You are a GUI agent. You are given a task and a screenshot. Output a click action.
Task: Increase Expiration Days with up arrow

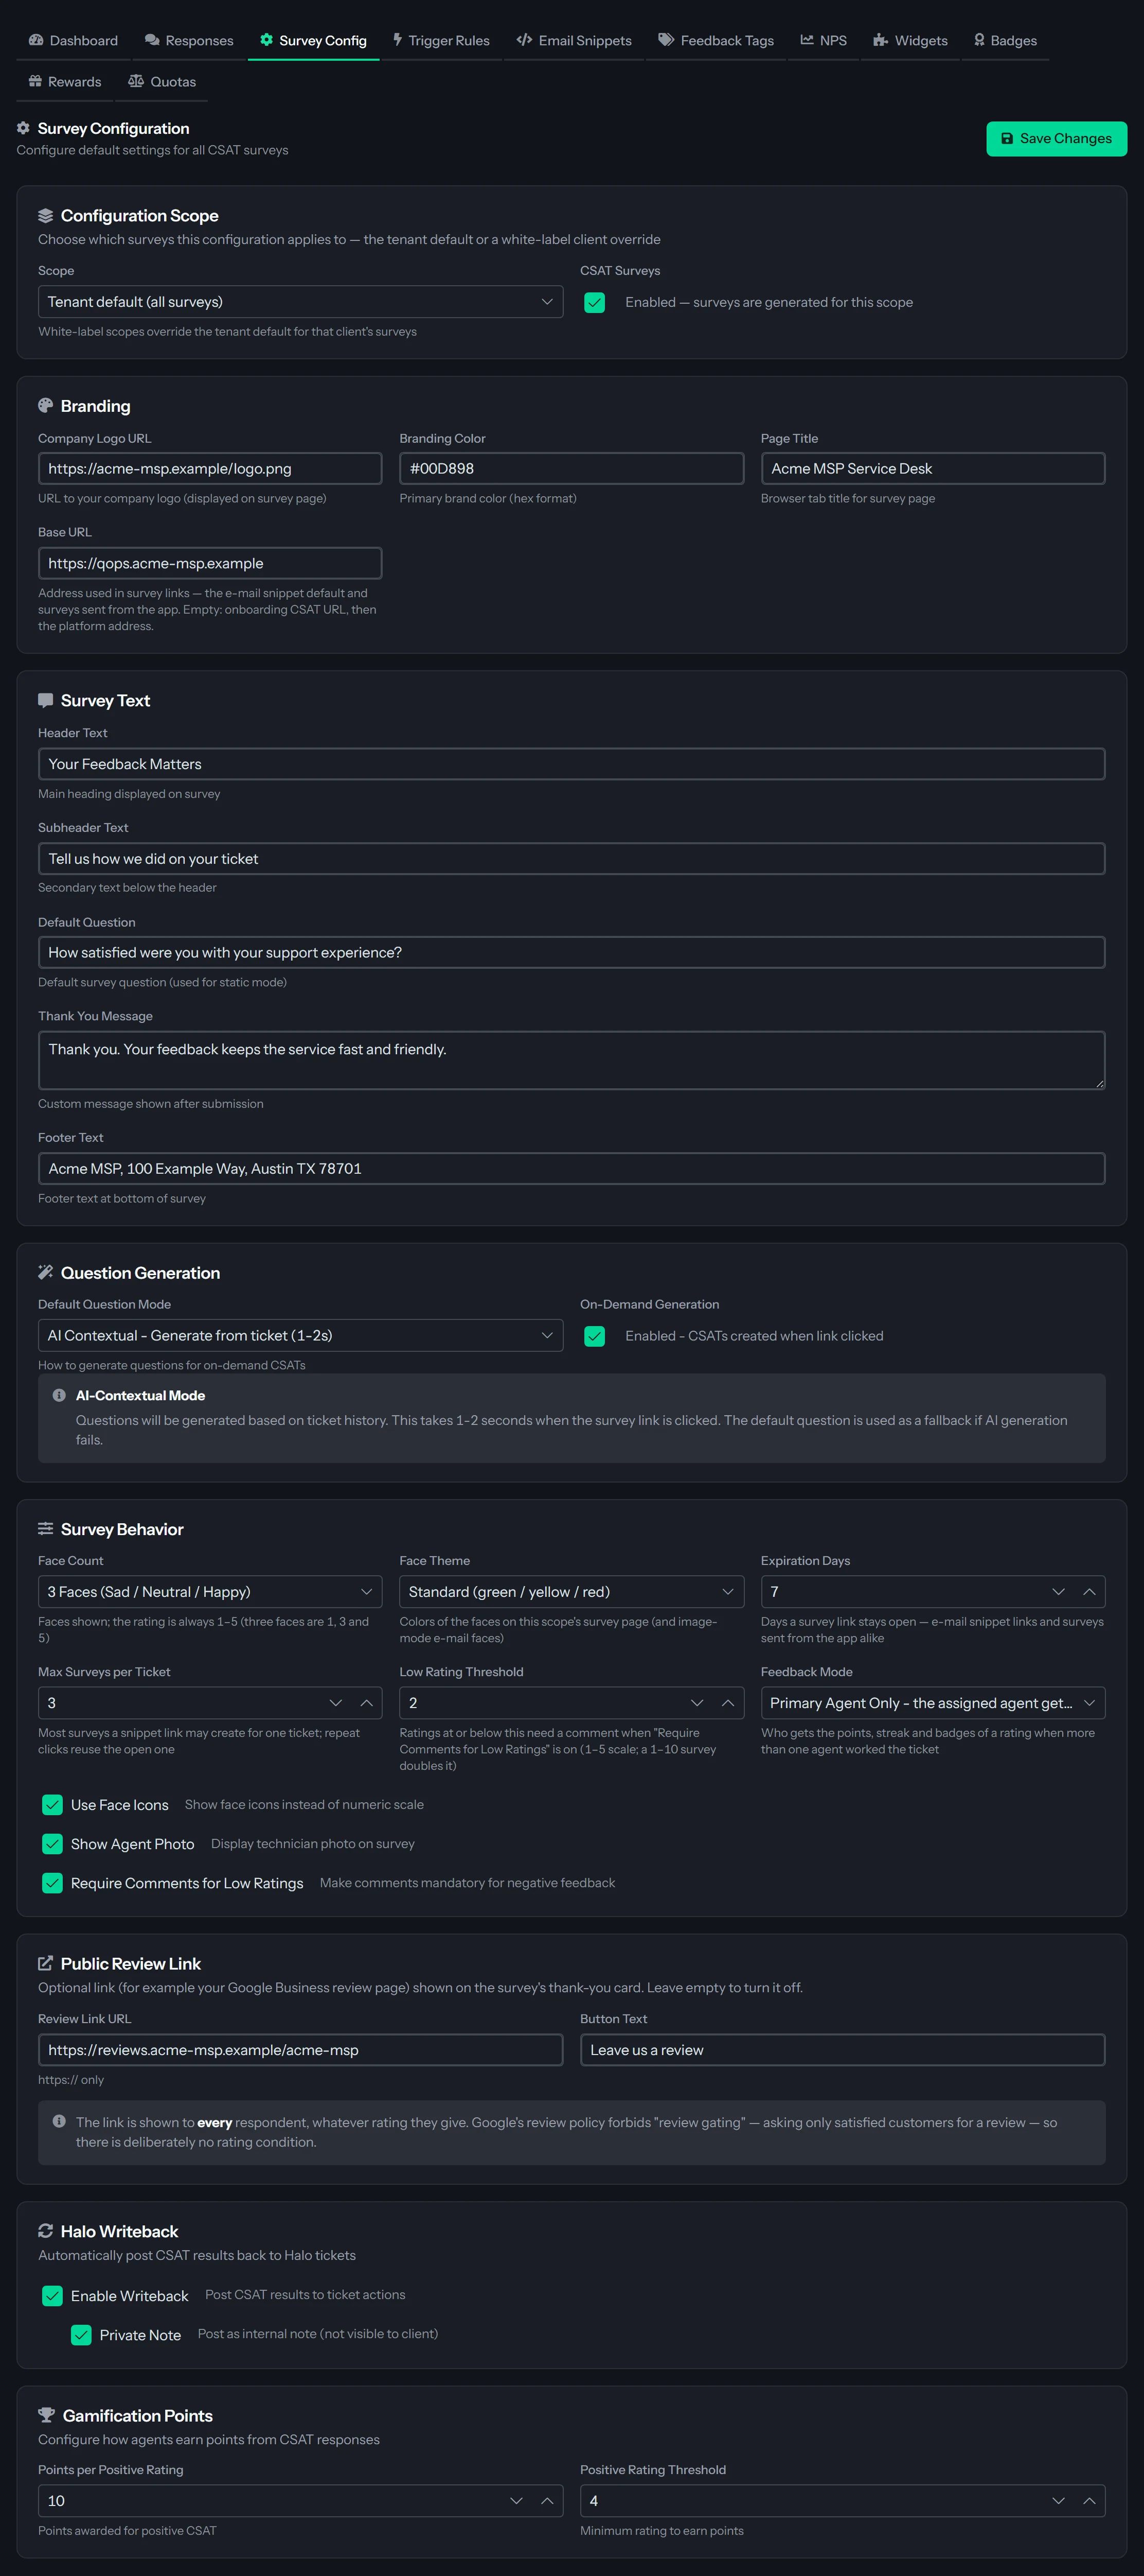pyautogui.click(x=1089, y=1592)
